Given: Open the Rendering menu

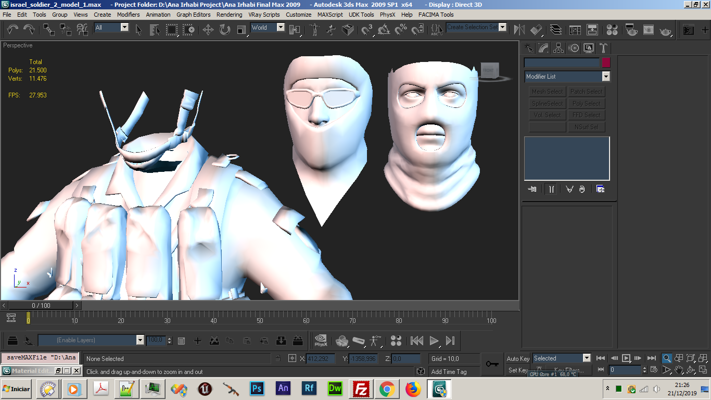Looking at the screenshot, I should (x=229, y=15).
